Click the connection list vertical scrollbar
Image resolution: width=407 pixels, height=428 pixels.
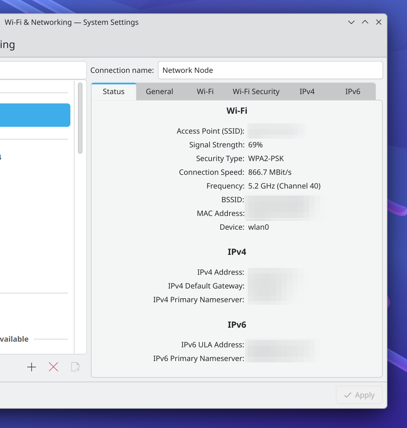click(x=80, y=118)
